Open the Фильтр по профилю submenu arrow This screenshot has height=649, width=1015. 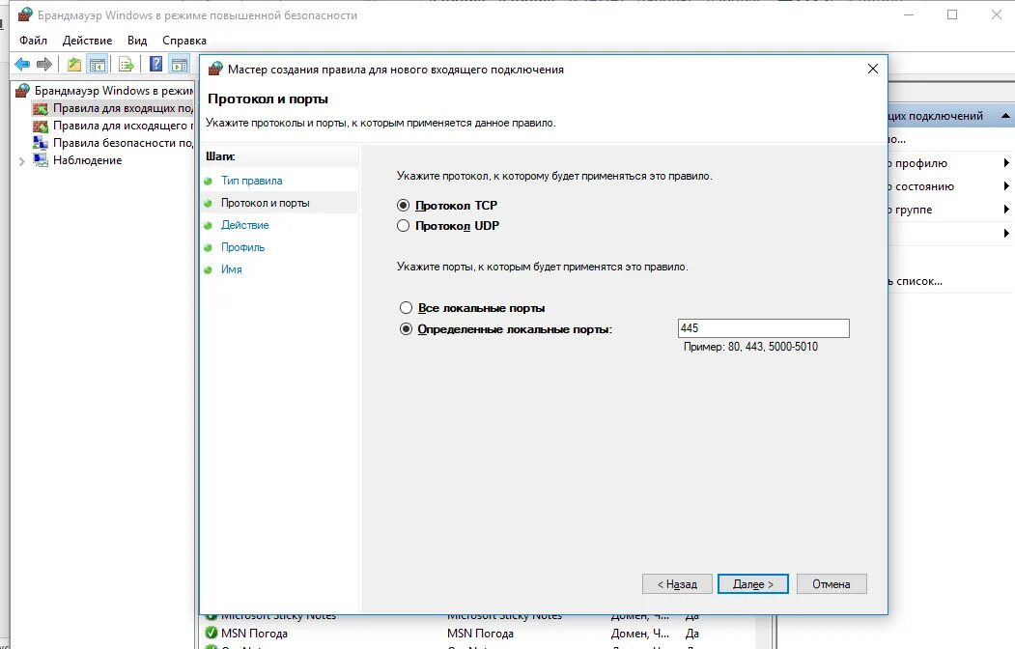pyautogui.click(x=1007, y=163)
